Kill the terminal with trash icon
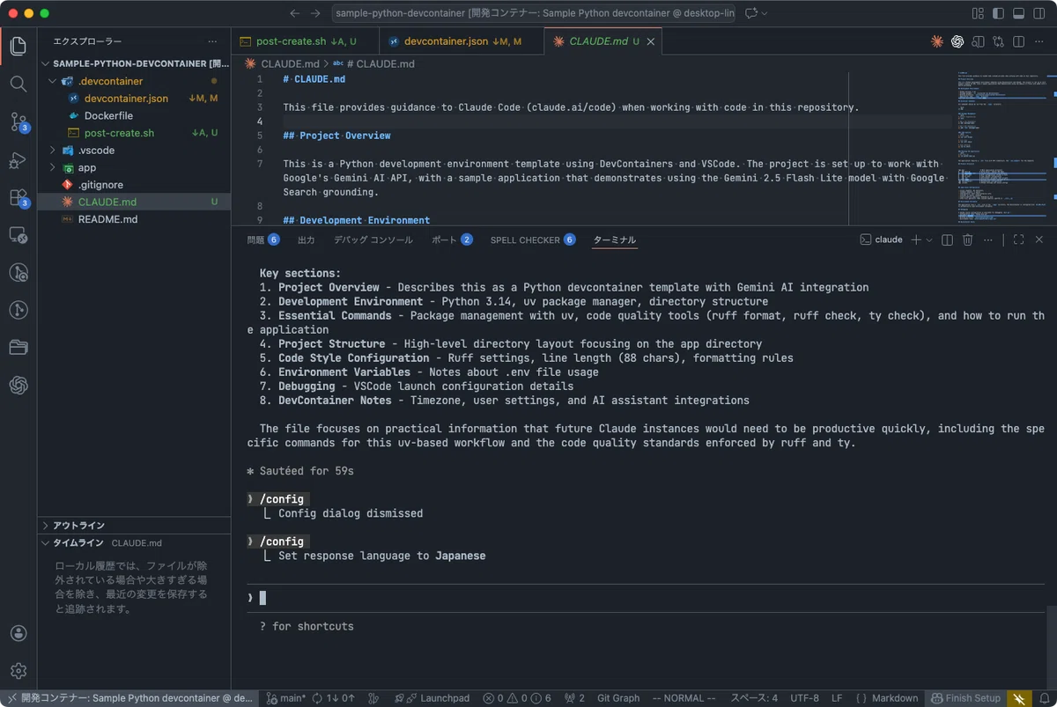 967,239
